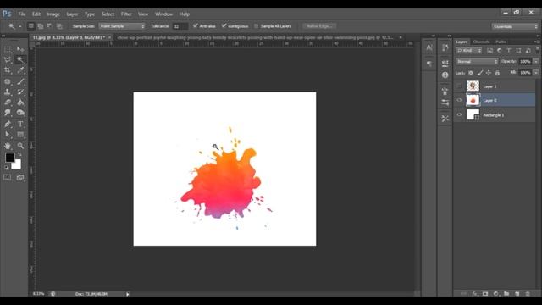Select the Magic Wand tool in toolbox
This screenshot has height=305, width=542.
(20, 60)
